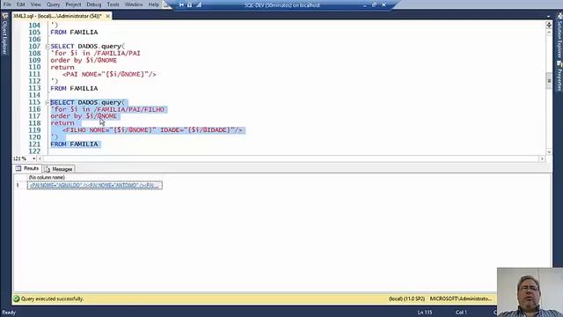The width and height of the screenshot is (563, 317).
Task: Click line number 122 in the margin
Action: (x=34, y=151)
